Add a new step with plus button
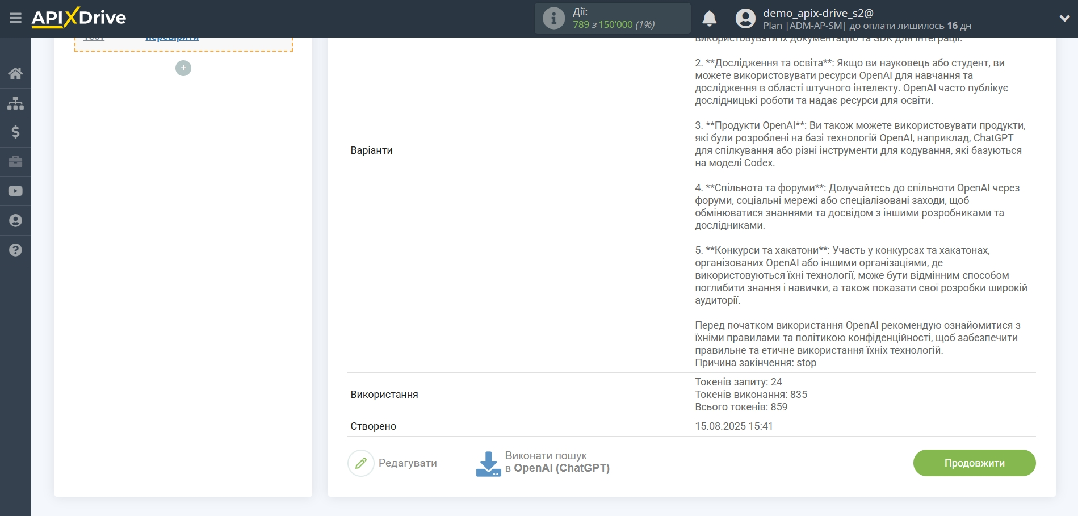The width and height of the screenshot is (1078, 516). [x=183, y=68]
